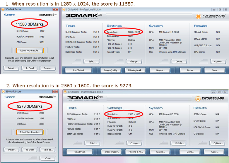Click the progress bar in the 2560 x 1600 window header
The image size is (229, 163).
click(149, 99)
